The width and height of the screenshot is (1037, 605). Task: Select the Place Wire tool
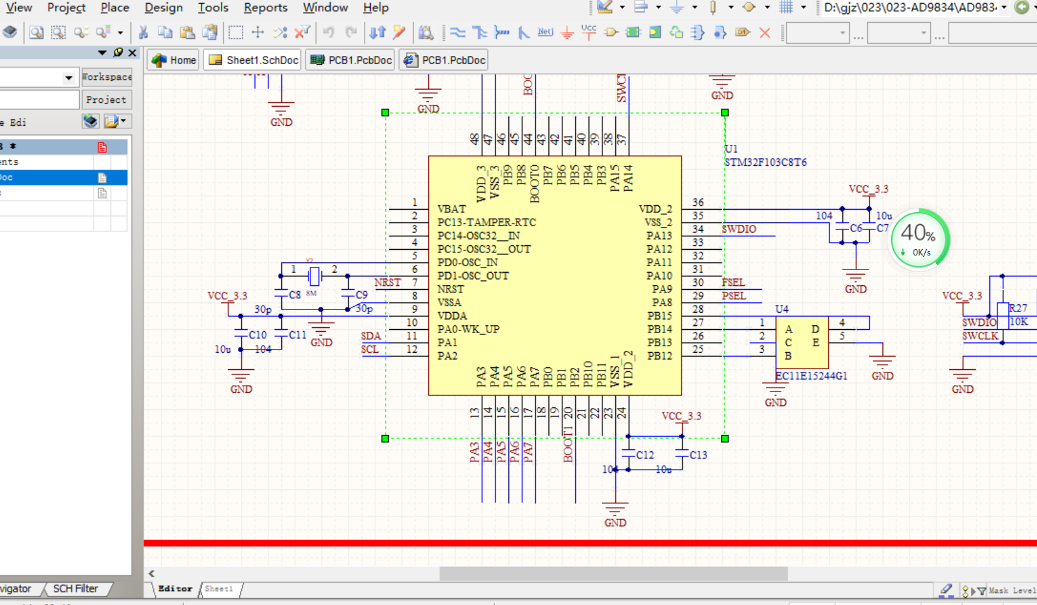click(x=457, y=32)
